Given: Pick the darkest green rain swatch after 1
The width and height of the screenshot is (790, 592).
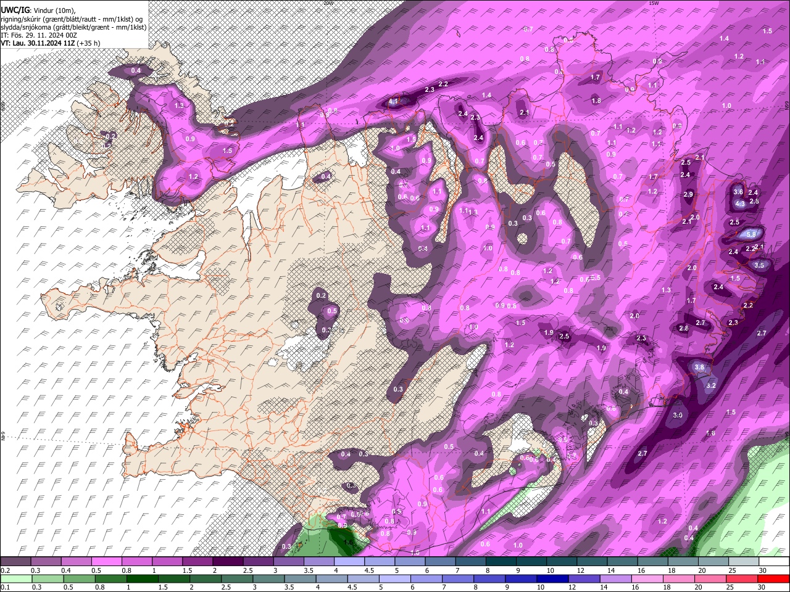Looking at the screenshot, I should pos(143,578).
